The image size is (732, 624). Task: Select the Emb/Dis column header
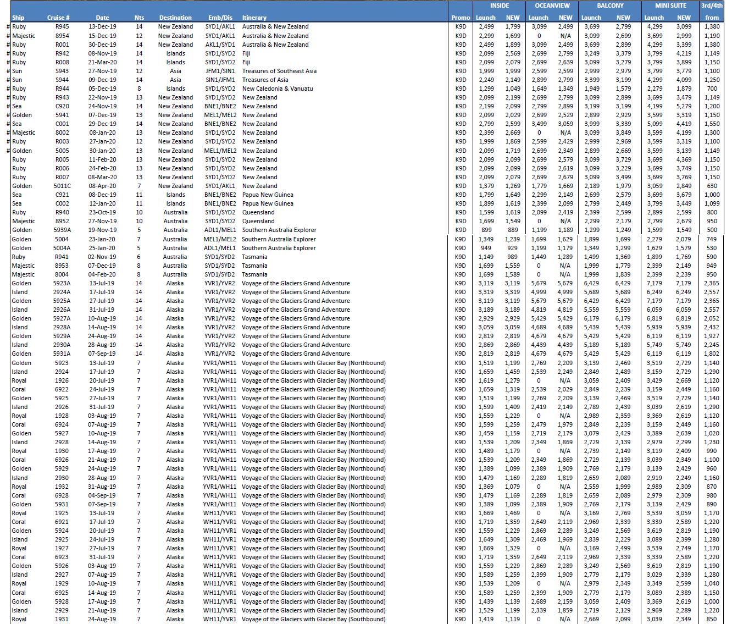220,18
